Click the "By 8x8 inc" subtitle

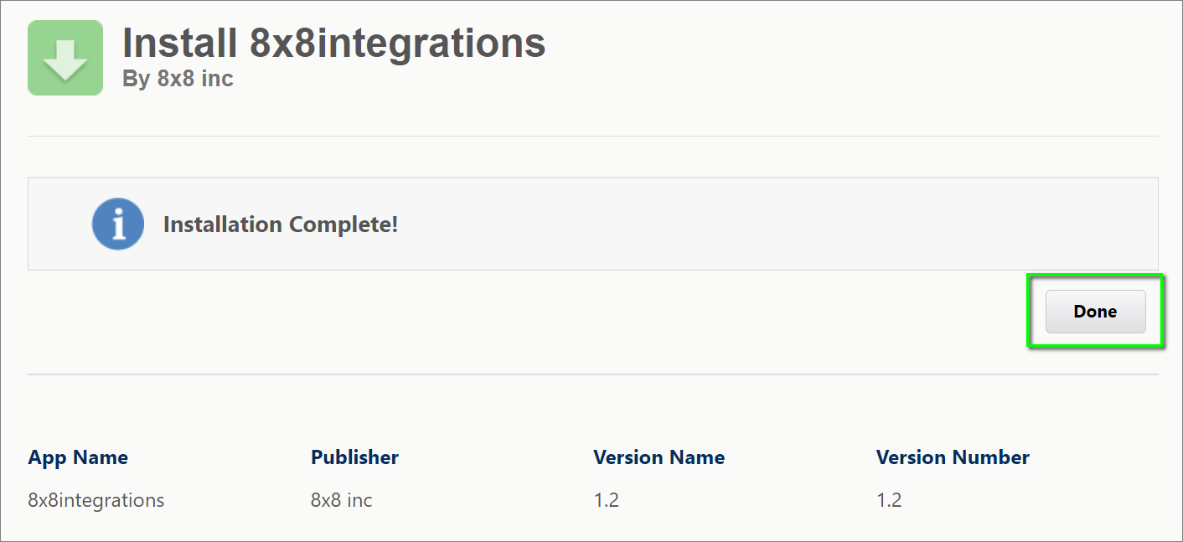click(178, 79)
